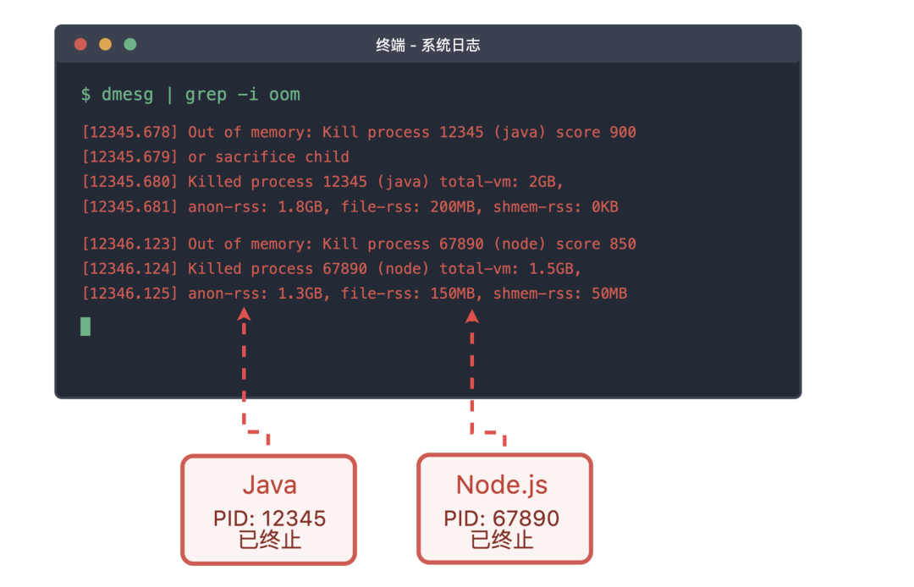
Task: Click the dmesg | grep -i oom command
Action: [201, 94]
